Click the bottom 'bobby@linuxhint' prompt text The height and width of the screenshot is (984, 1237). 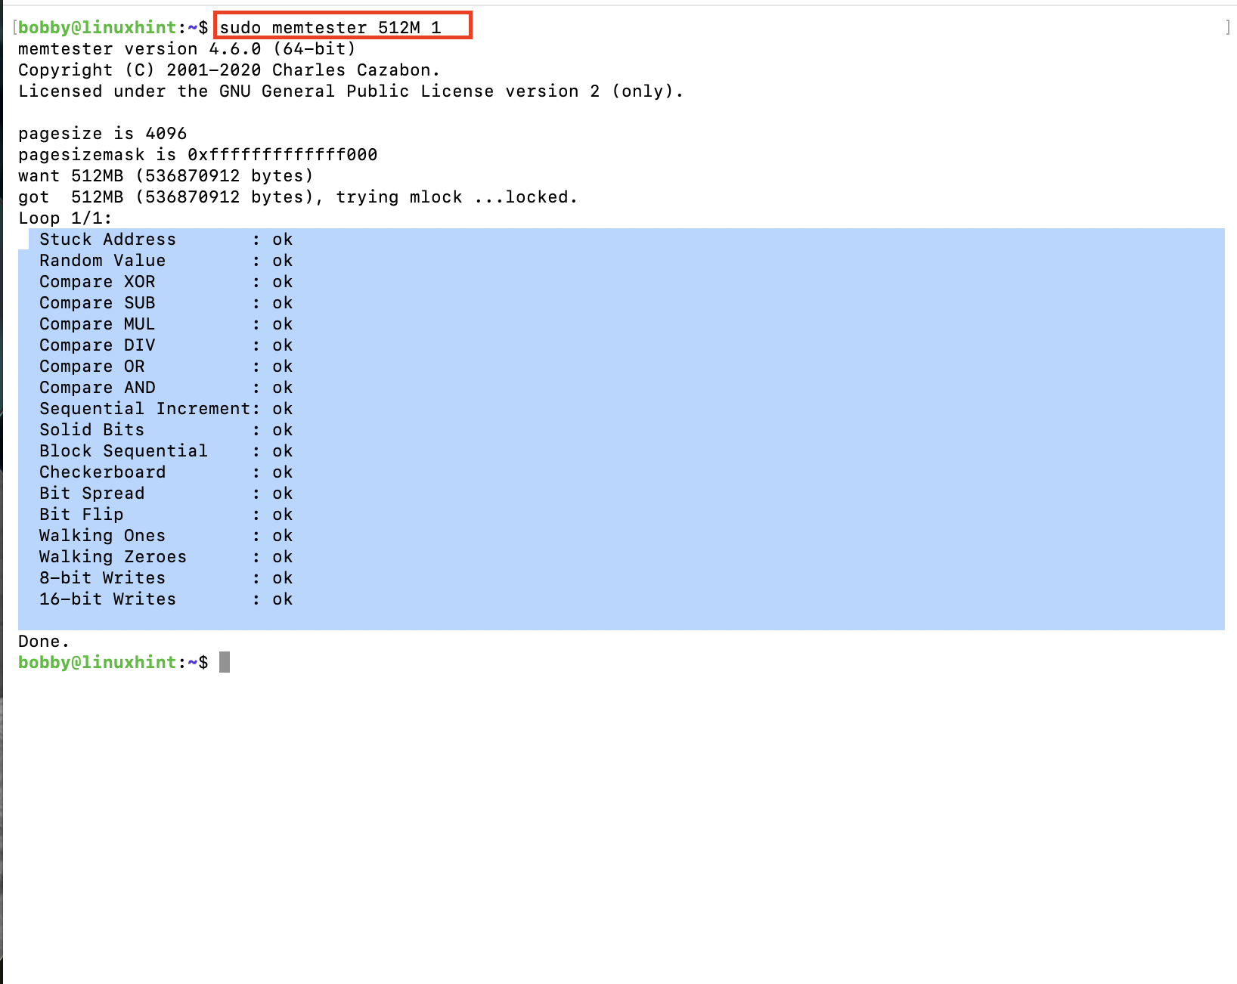[x=97, y=662]
